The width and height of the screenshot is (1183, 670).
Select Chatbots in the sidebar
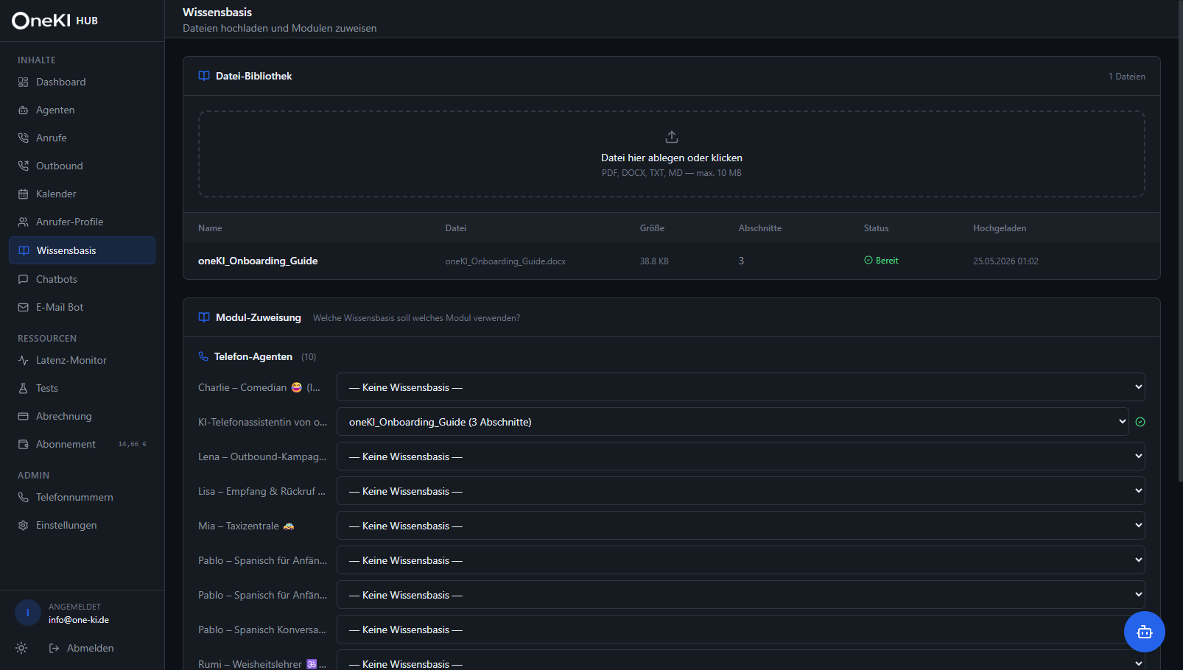point(82,280)
